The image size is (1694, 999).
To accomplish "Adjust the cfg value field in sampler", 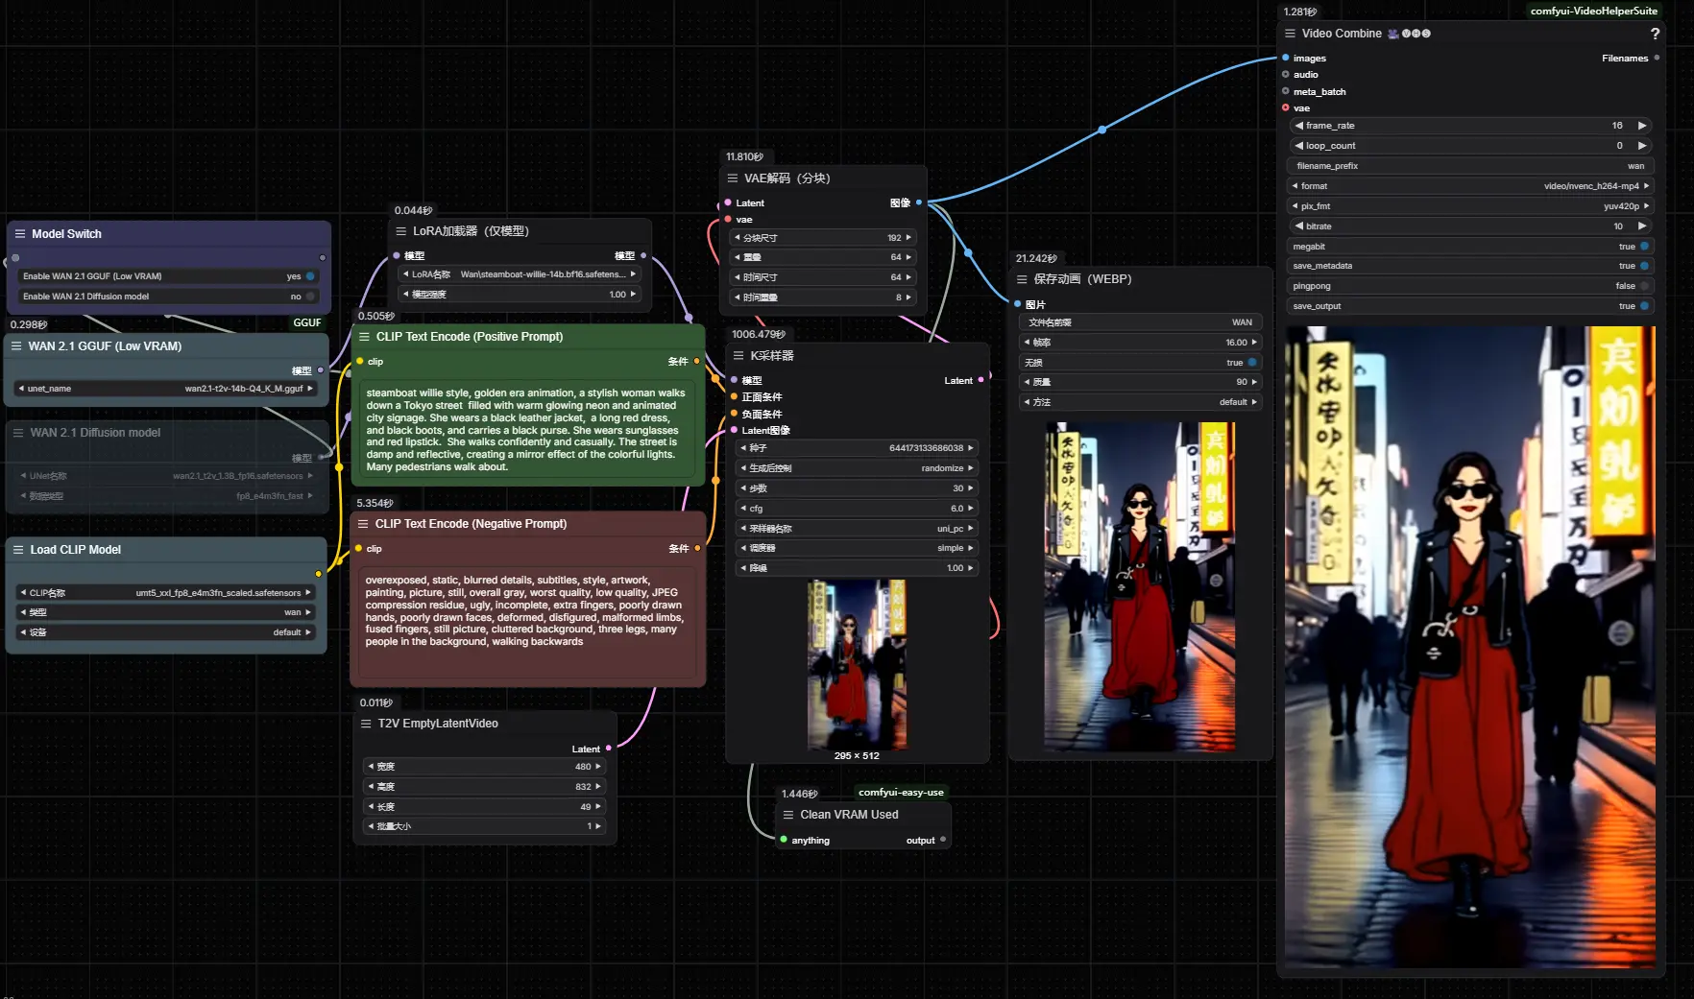I will pyautogui.click(x=857, y=509).
